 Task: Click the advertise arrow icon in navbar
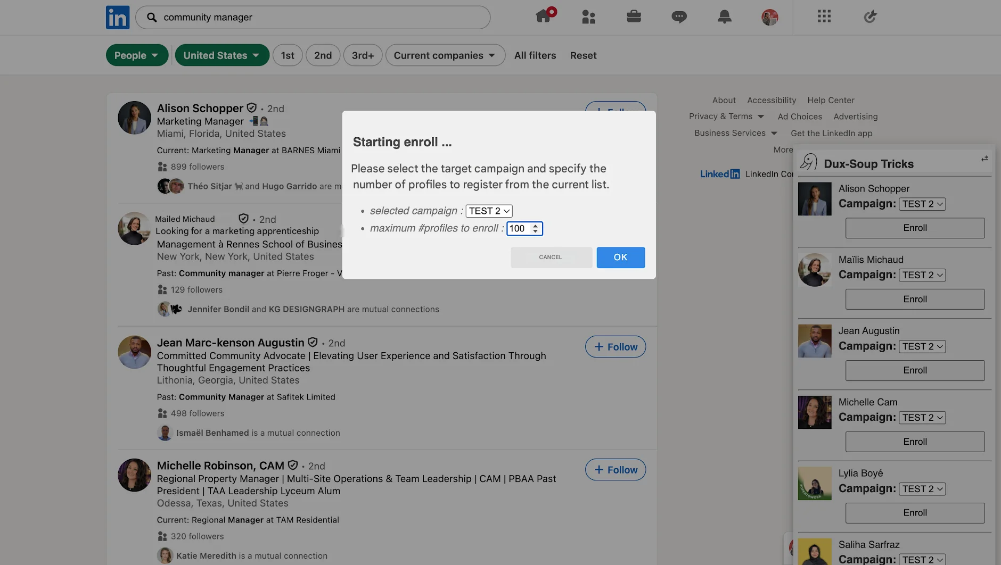[x=870, y=17]
